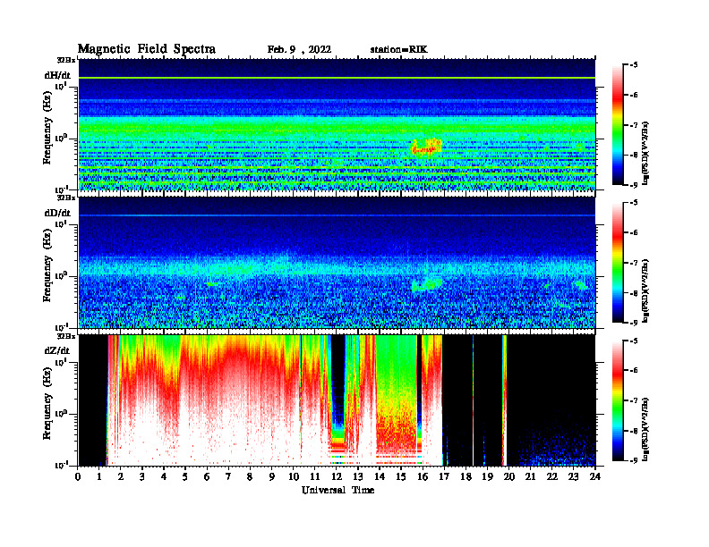This screenshot has width=709, height=547.
Task: Pick the color bar beside the dZ/dt panel
Action: [x=618, y=400]
